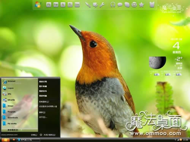Open Illustrator (IL) dock icon
Screen dimensions: 190x142
(63, 5)
